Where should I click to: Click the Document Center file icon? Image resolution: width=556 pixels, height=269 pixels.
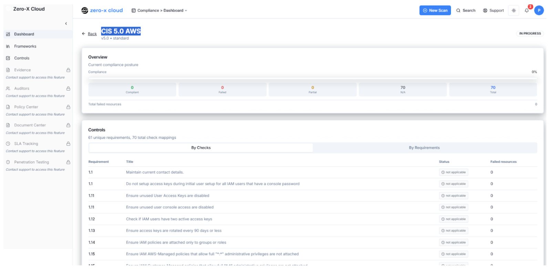tap(8, 125)
